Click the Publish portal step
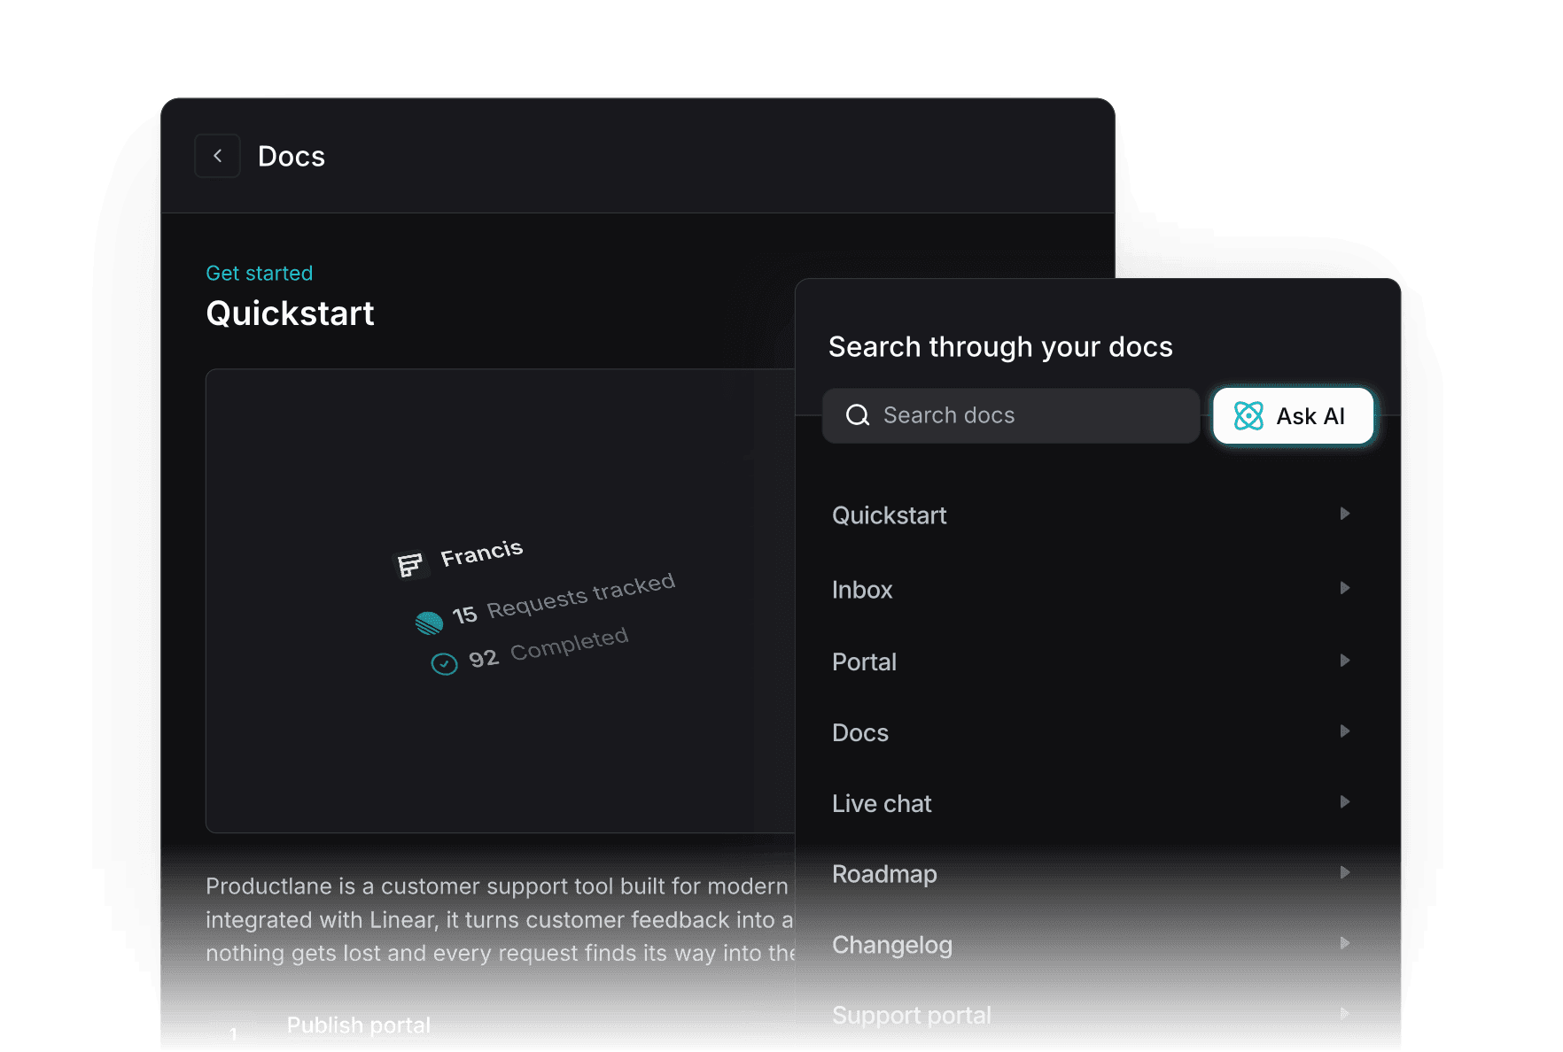This screenshot has width=1563, height=1052. pos(358,1025)
